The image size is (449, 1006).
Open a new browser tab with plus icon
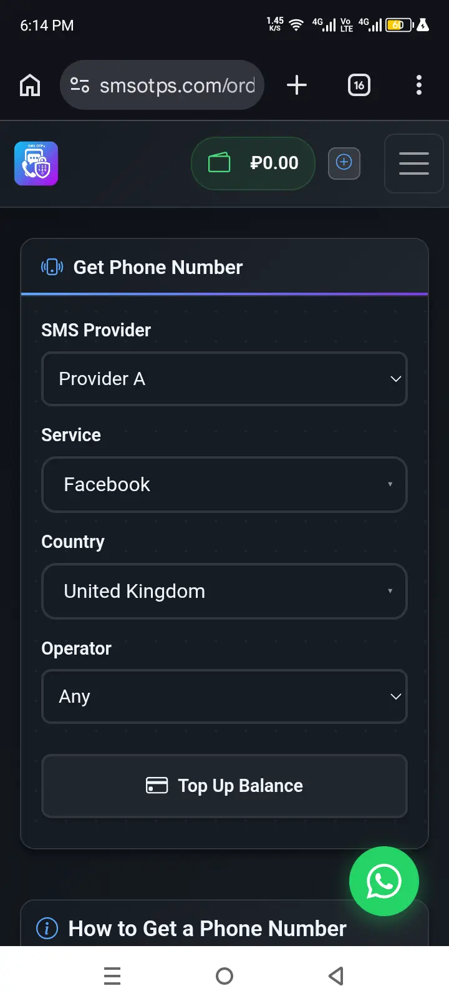coord(297,85)
